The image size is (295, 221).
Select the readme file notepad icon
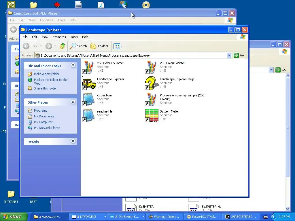[88, 116]
